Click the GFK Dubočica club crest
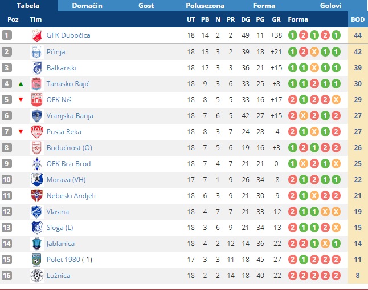368x290 pixels. 37,35
